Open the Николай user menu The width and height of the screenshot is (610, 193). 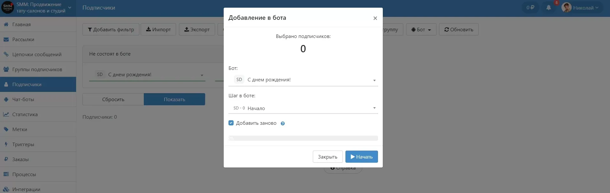(580, 8)
